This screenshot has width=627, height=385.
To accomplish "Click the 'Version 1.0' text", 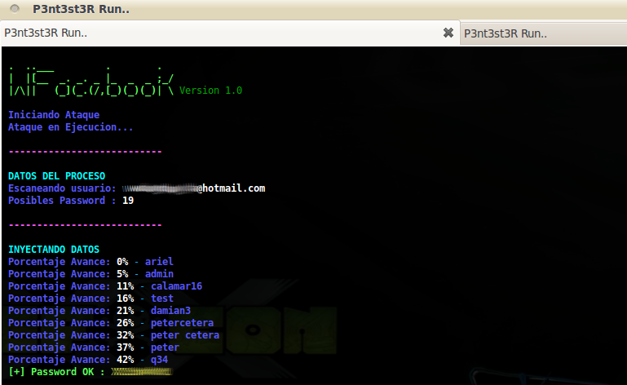I will pos(210,91).
